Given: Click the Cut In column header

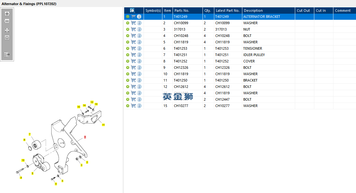Looking at the screenshot, I should pyautogui.click(x=324, y=11).
